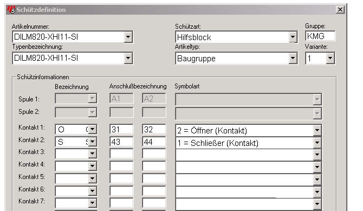This screenshot has height=211, width=363.
Task: Click Kontakt 4 second terminal field
Action: click(154, 166)
